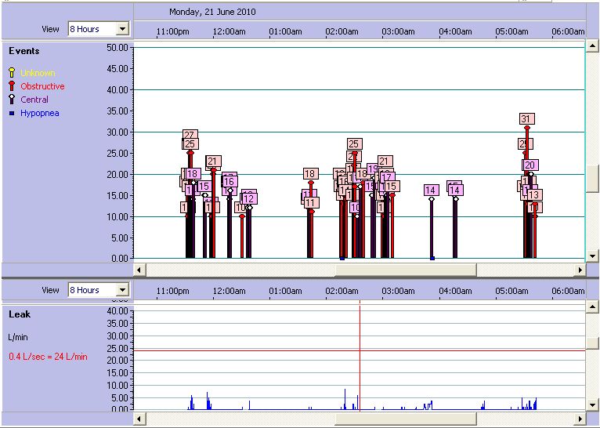Click the blue Hypopnea legend square

pos(12,113)
